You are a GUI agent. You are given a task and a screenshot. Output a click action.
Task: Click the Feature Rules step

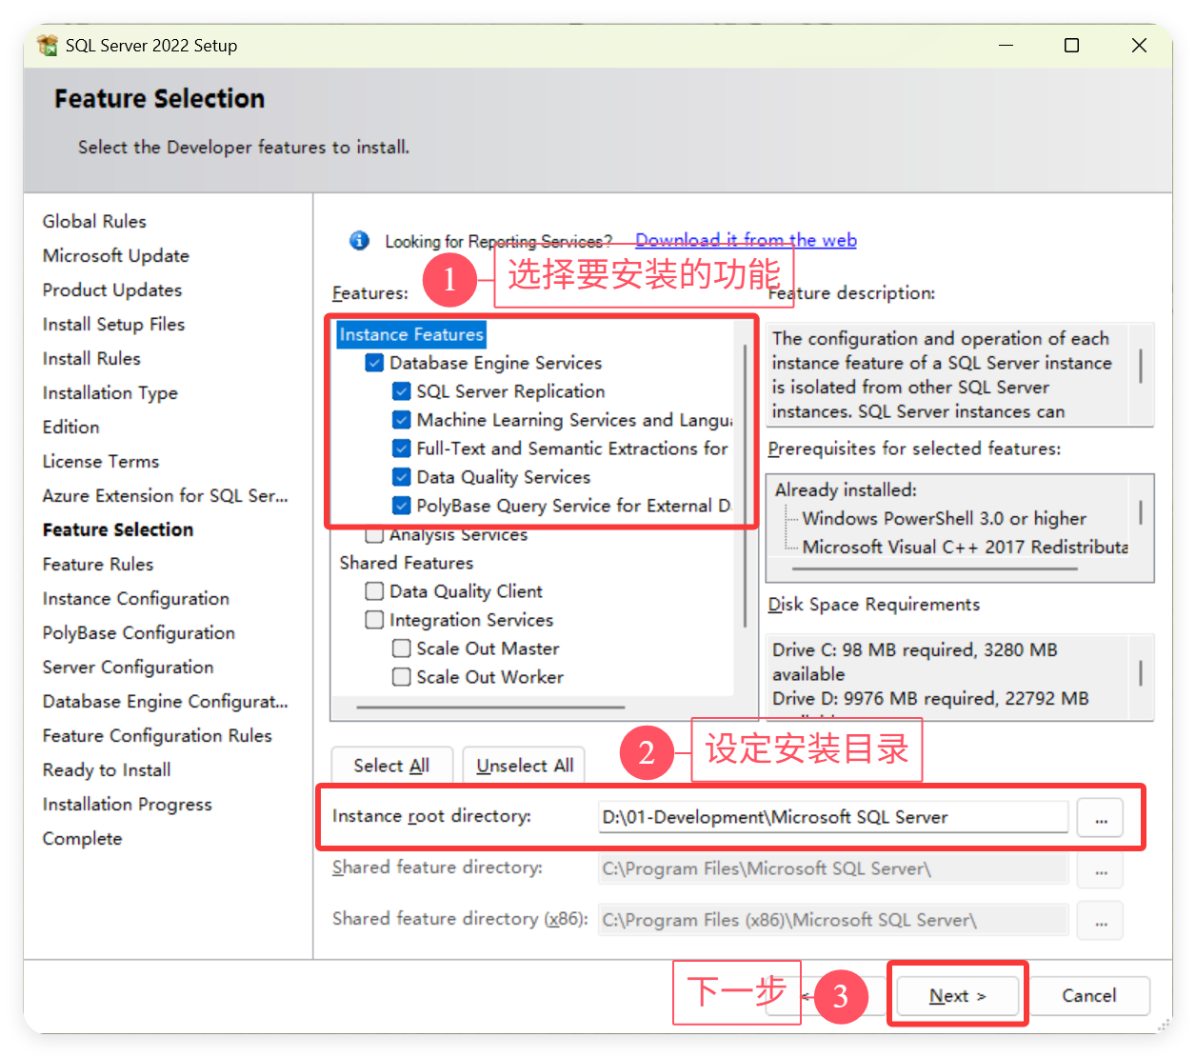coord(98,564)
